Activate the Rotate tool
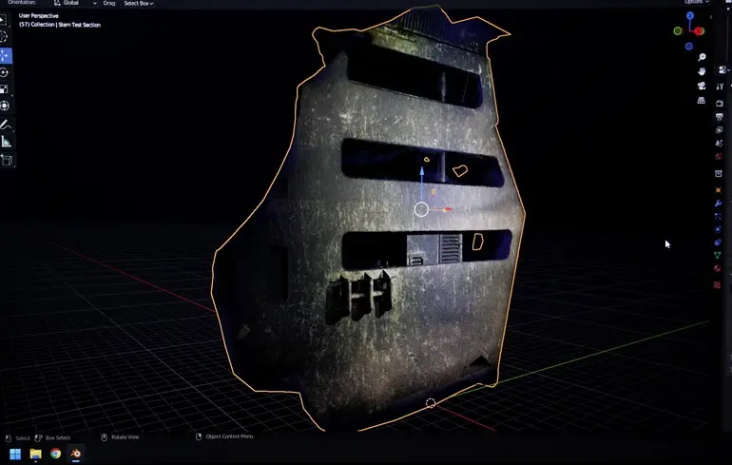This screenshot has height=465, width=732. click(5, 72)
